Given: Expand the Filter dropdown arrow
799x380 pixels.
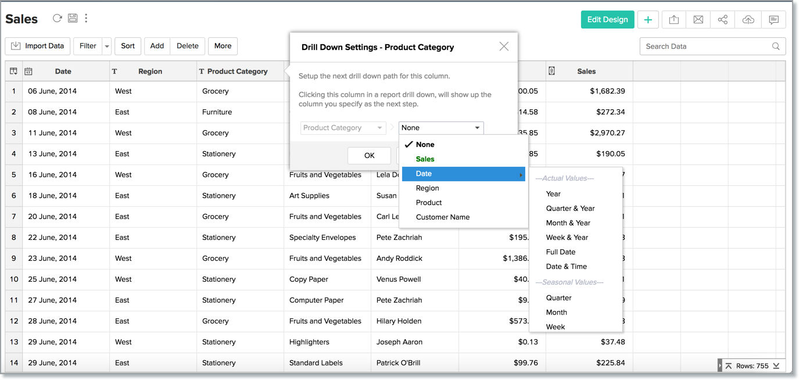Looking at the screenshot, I should (106, 46).
